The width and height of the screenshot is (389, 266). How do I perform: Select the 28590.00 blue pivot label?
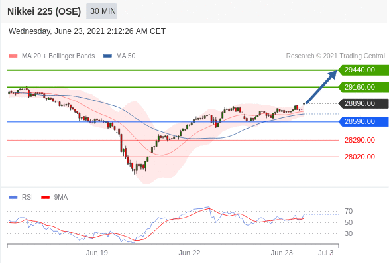[364, 121]
